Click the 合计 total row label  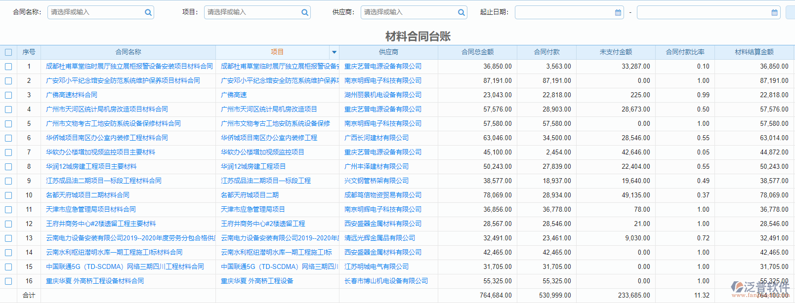click(x=29, y=295)
